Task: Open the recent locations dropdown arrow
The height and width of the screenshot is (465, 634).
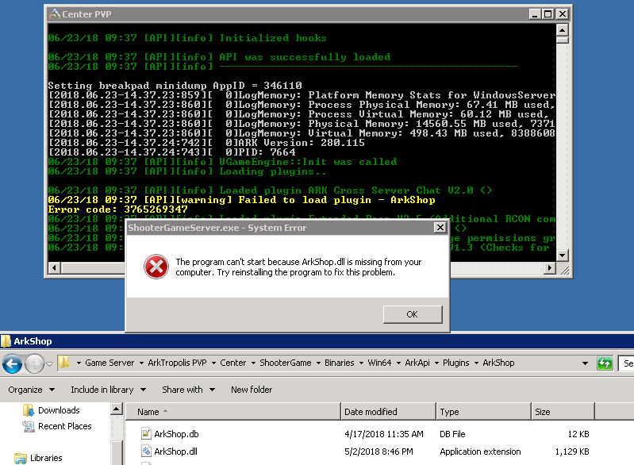Action: point(50,364)
